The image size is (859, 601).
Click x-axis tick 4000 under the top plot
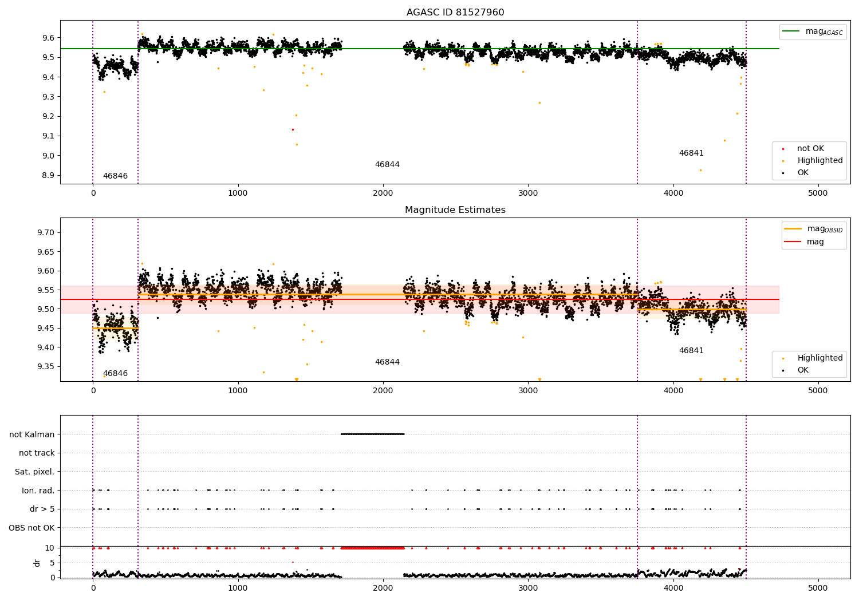coord(673,193)
